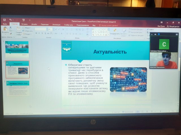Click the Paste (Вставить) clipboard icon

5,29
